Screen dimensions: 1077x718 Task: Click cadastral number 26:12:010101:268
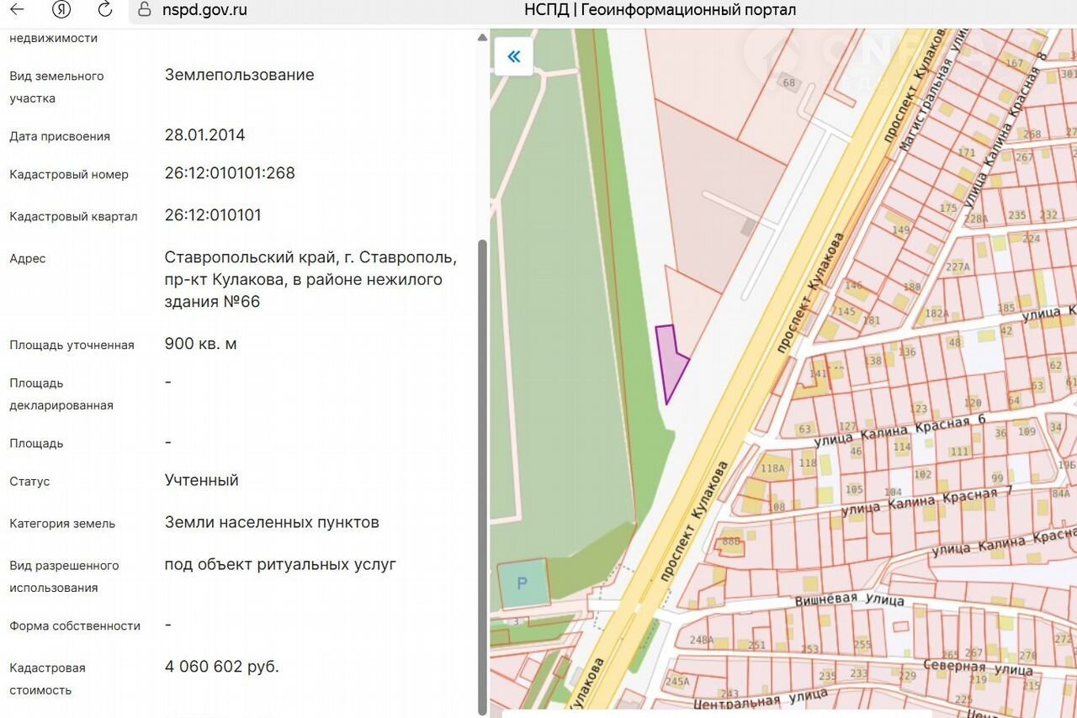coord(230,173)
